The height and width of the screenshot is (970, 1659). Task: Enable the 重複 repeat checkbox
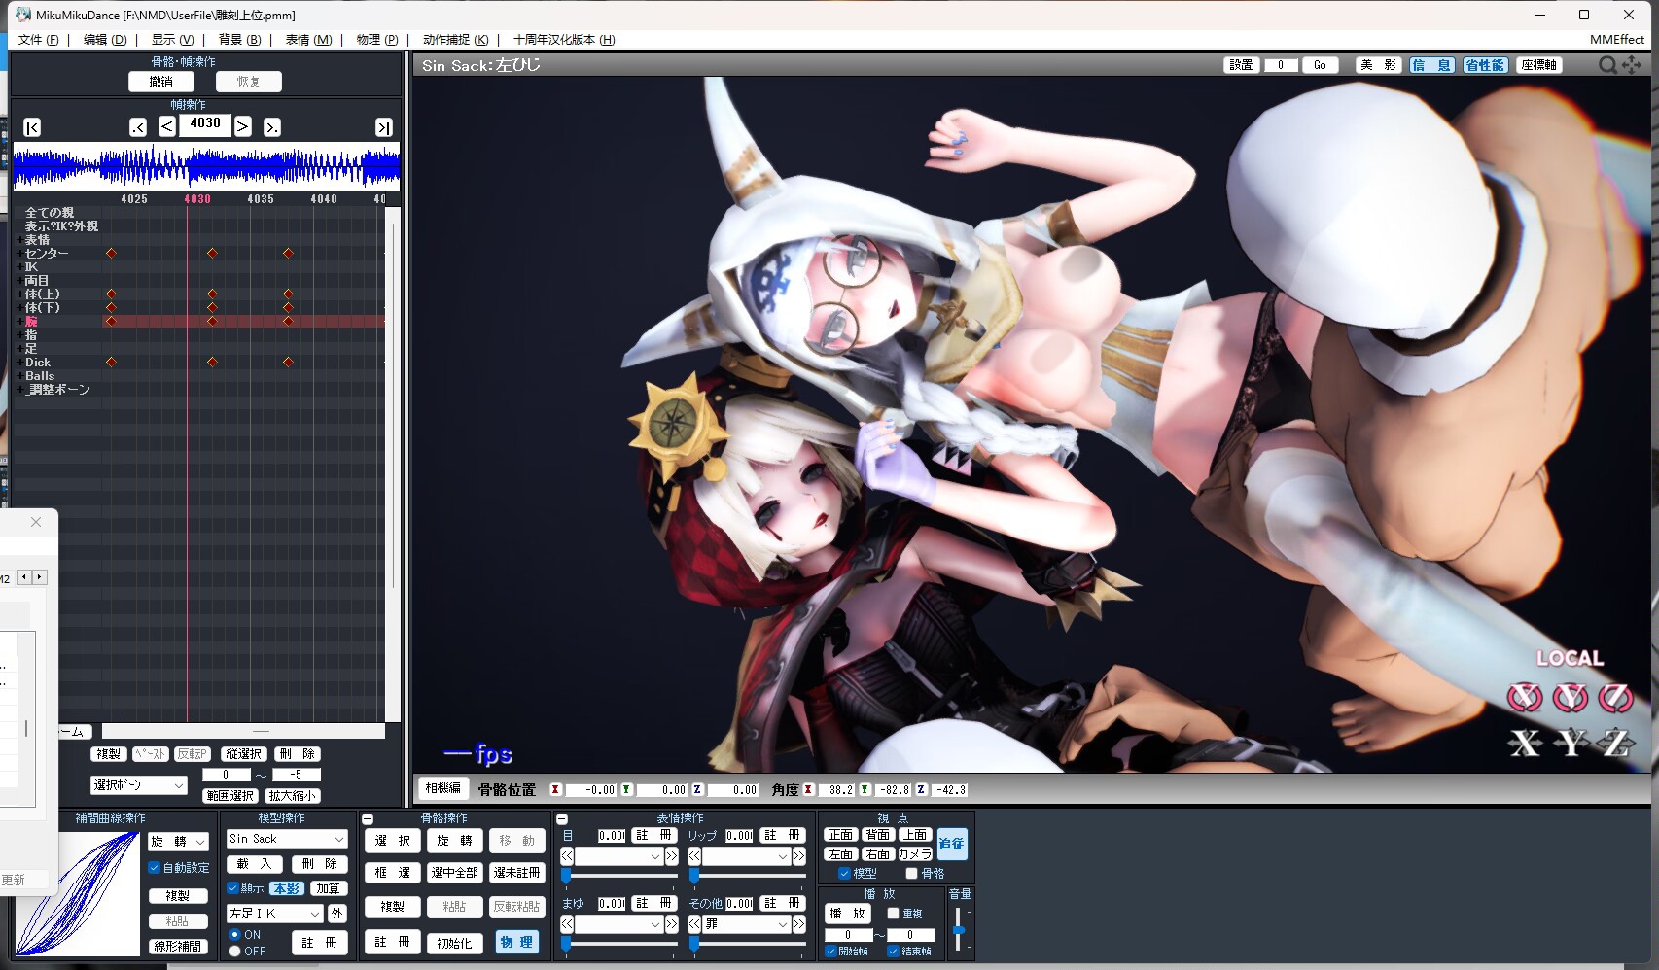(x=893, y=914)
